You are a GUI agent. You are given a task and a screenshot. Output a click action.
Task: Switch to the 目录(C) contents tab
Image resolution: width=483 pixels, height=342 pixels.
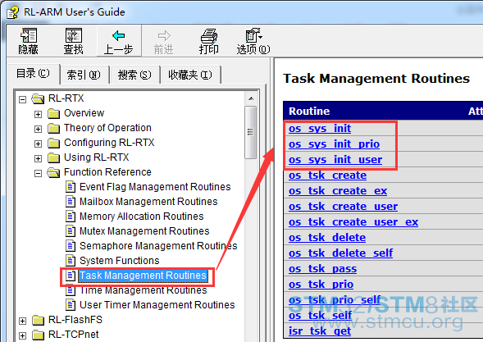click(34, 74)
